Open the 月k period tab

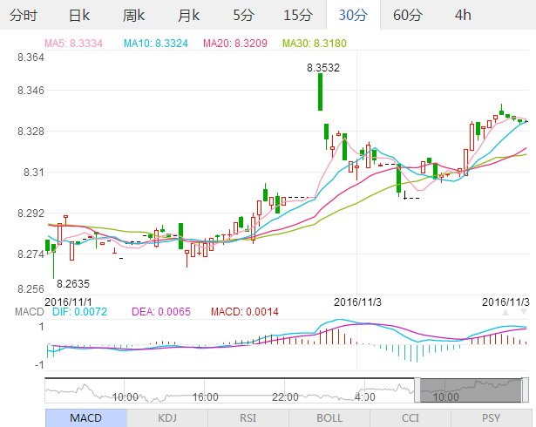point(188,15)
